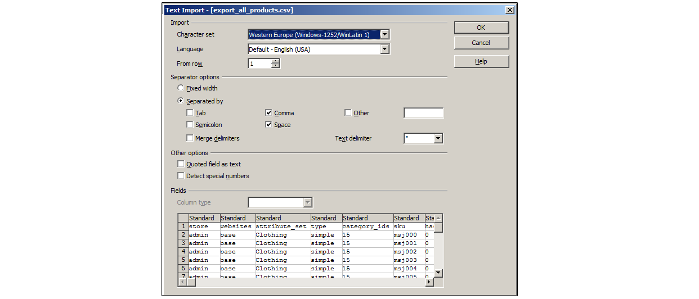Enable the Semicolon separator checkbox
The width and height of the screenshot is (699, 299).
tap(190, 125)
